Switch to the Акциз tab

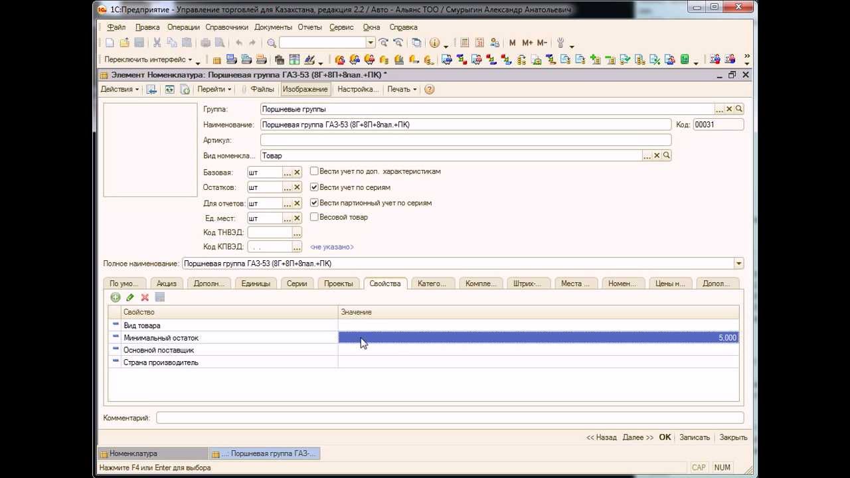click(167, 283)
